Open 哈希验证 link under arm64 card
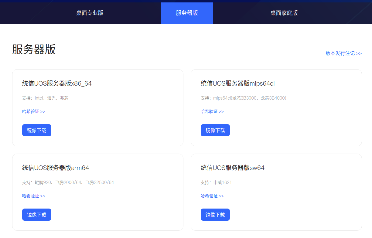 [34, 196]
